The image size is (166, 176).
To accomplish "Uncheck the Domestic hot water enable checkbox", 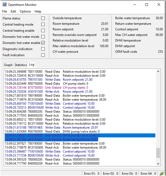I will 43,43.
